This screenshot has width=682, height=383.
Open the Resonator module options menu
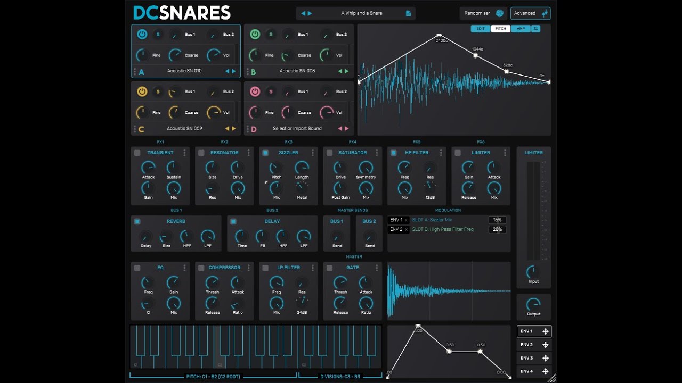(249, 153)
